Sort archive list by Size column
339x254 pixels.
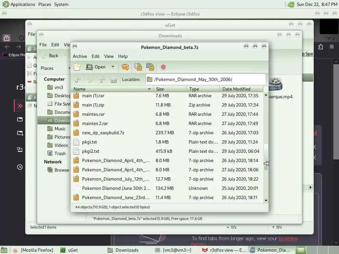pos(170,89)
